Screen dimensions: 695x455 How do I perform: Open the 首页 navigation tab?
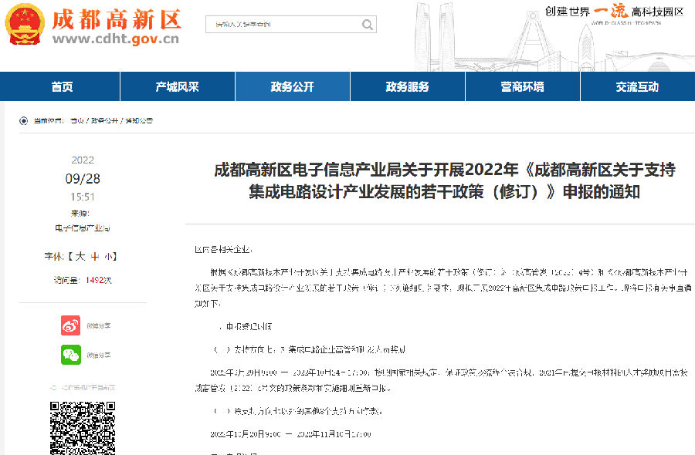point(62,87)
